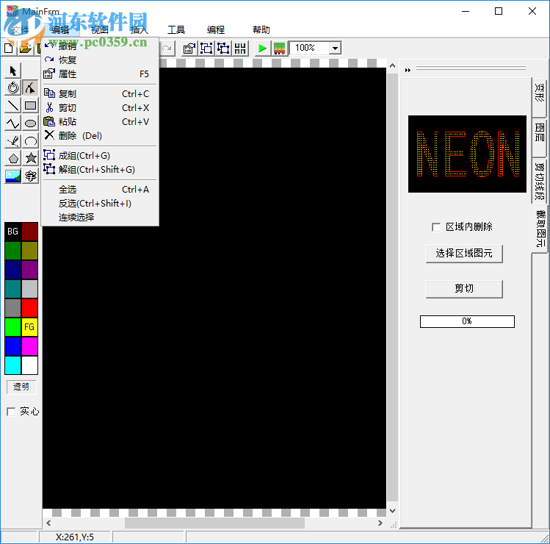Click the new file toolbar icon
550x544 pixels.
click(x=8, y=48)
